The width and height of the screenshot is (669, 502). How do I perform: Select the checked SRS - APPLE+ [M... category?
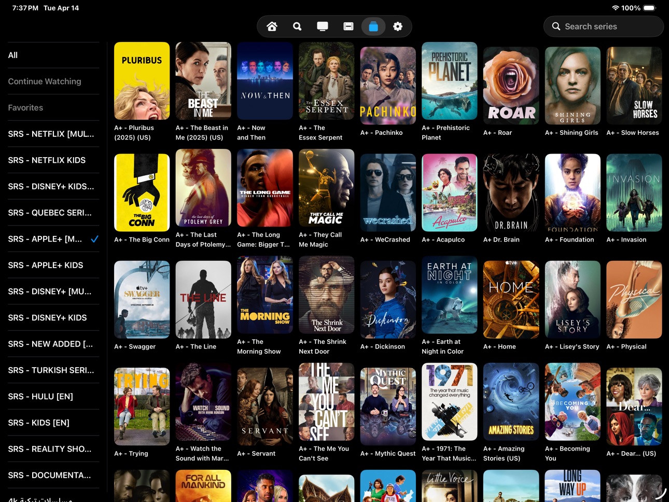click(x=53, y=239)
